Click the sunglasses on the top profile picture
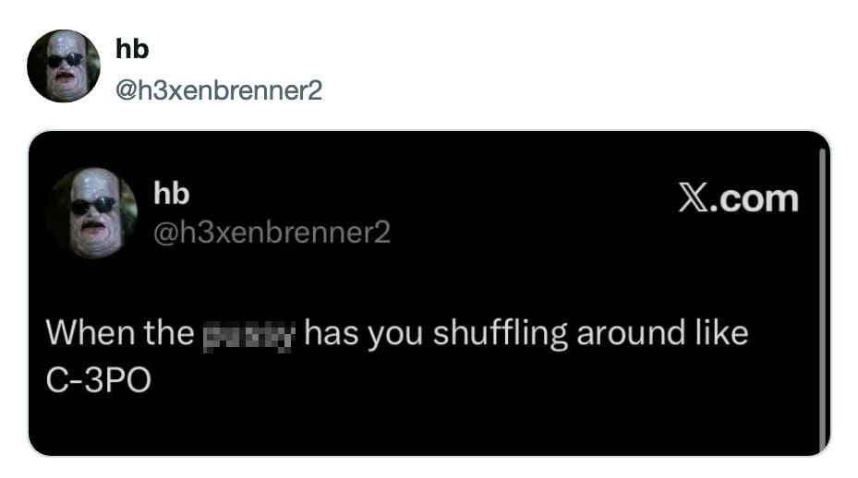This screenshot has height=478, width=858. (63, 61)
